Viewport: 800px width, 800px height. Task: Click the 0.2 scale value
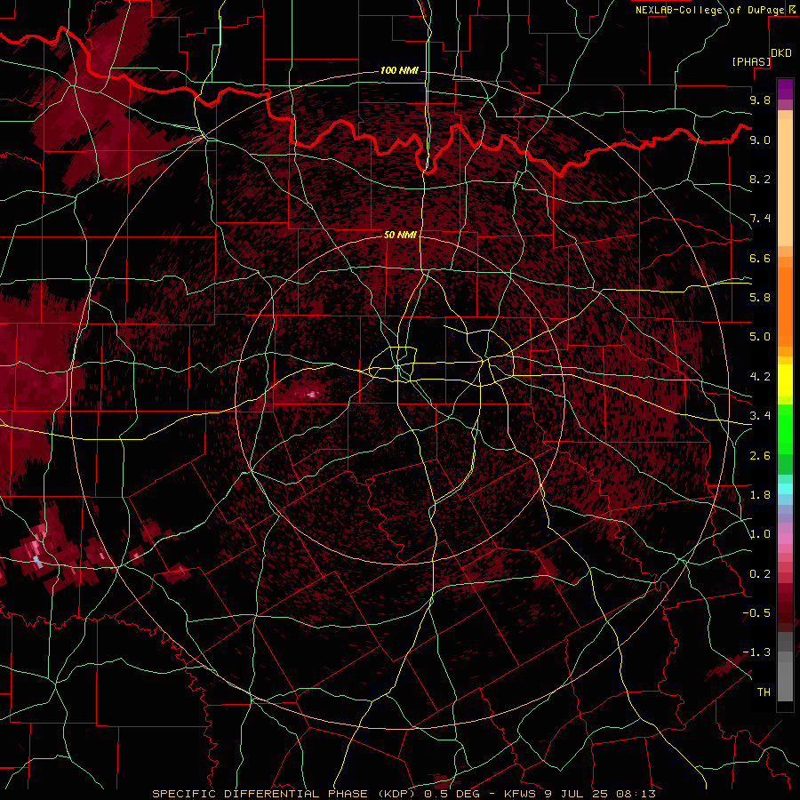click(x=760, y=574)
